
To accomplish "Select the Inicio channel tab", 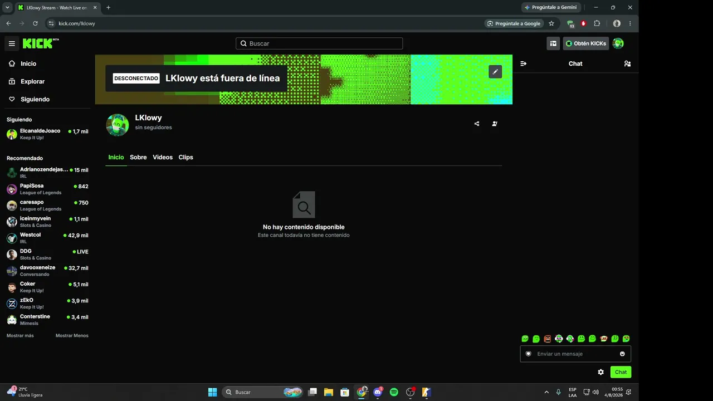I will (x=116, y=157).
